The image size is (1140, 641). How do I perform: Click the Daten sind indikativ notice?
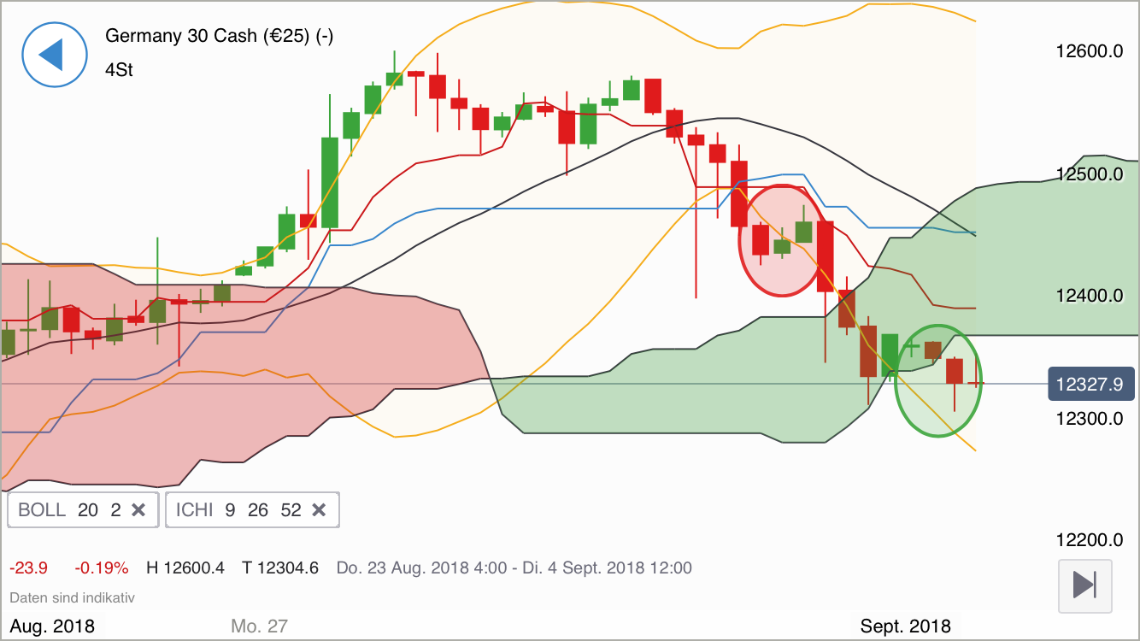click(x=72, y=597)
